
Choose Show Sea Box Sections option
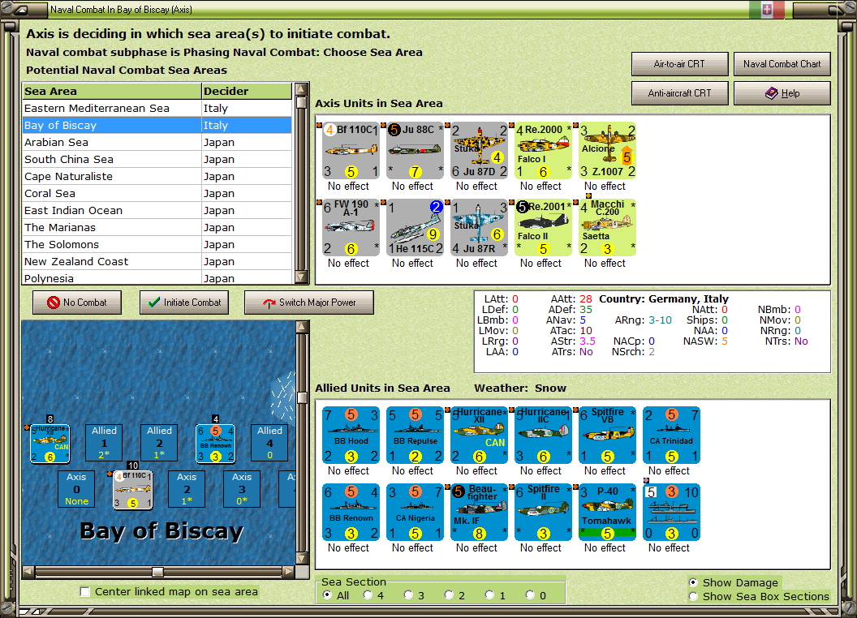click(x=693, y=596)
